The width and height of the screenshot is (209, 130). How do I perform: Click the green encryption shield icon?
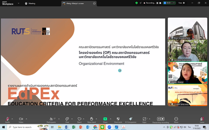[136, 3]
